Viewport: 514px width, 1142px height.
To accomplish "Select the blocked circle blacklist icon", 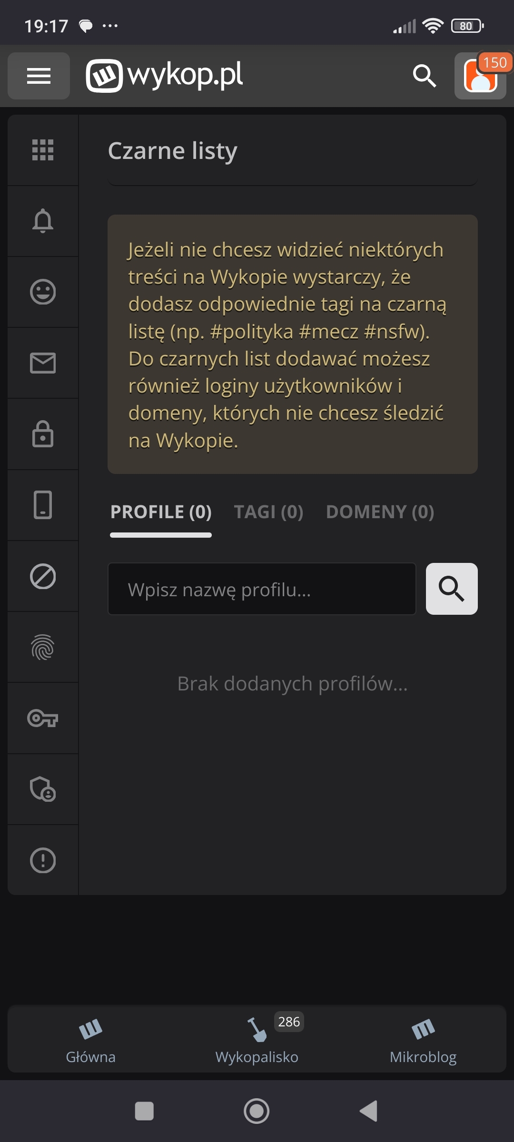I will (43, 576).
